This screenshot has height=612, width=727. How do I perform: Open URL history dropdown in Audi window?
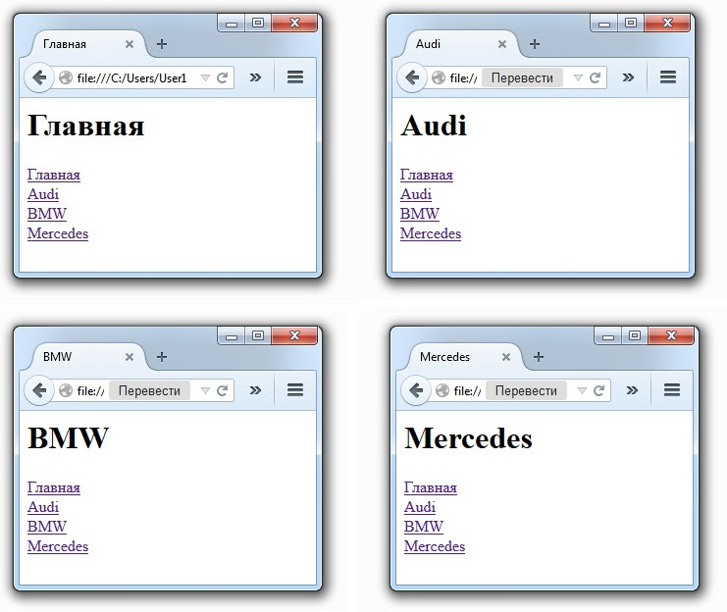[578, 77]
